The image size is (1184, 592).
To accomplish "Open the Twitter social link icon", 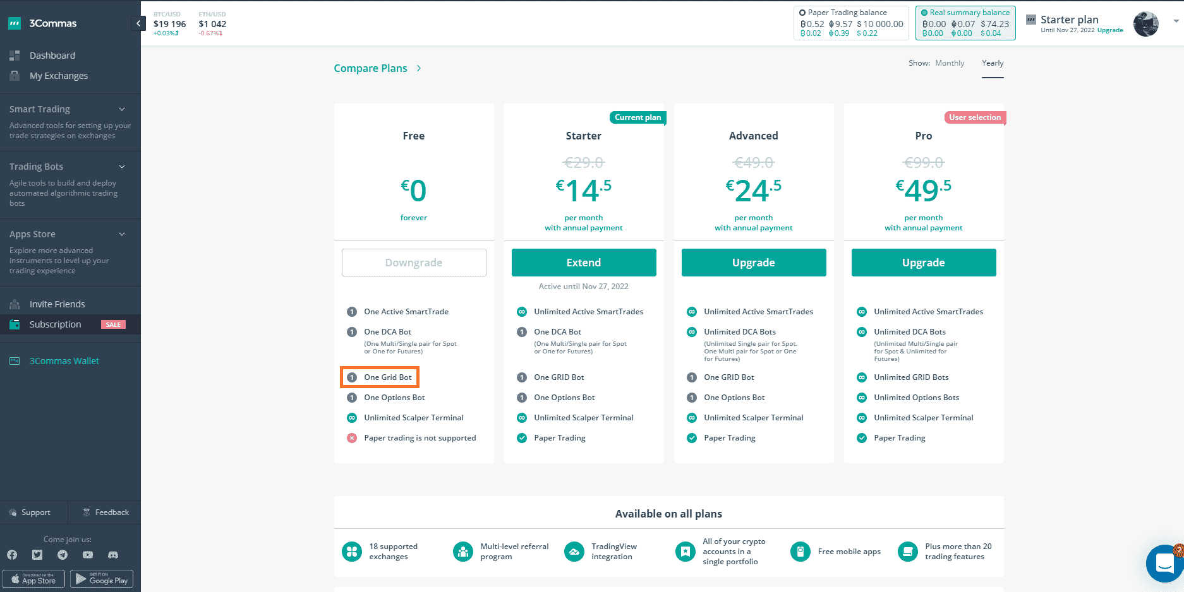I will pos(37,555).
